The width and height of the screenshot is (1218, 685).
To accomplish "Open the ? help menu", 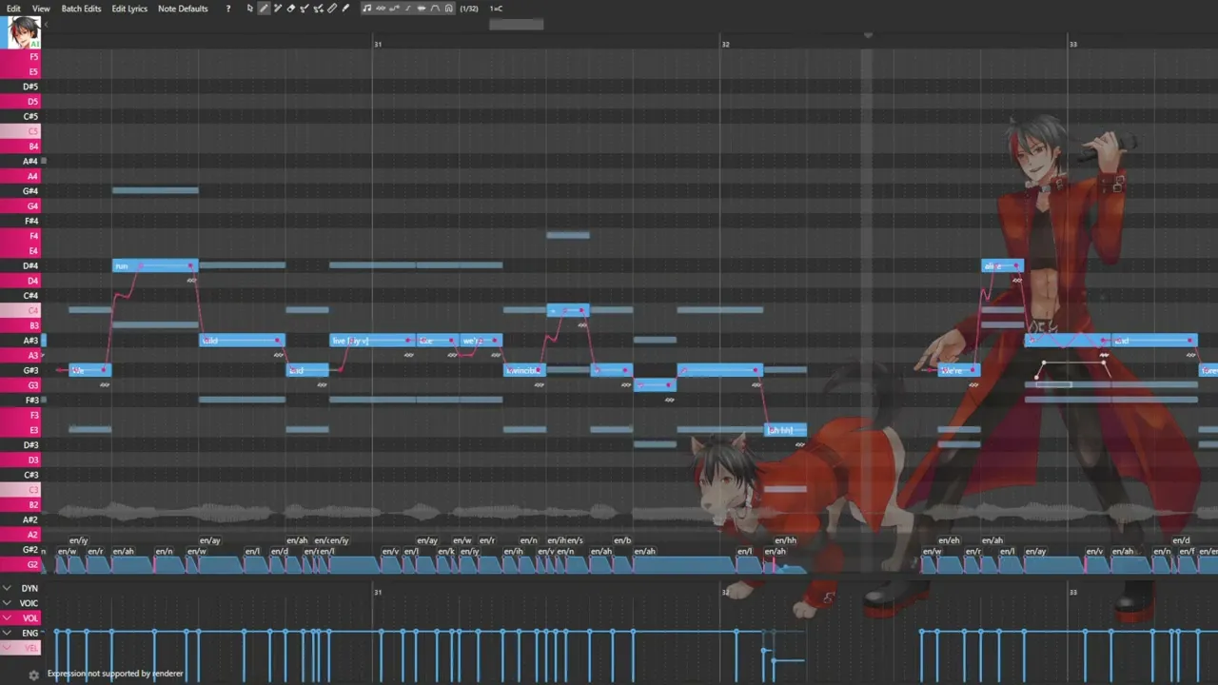I will coord(227,9).
